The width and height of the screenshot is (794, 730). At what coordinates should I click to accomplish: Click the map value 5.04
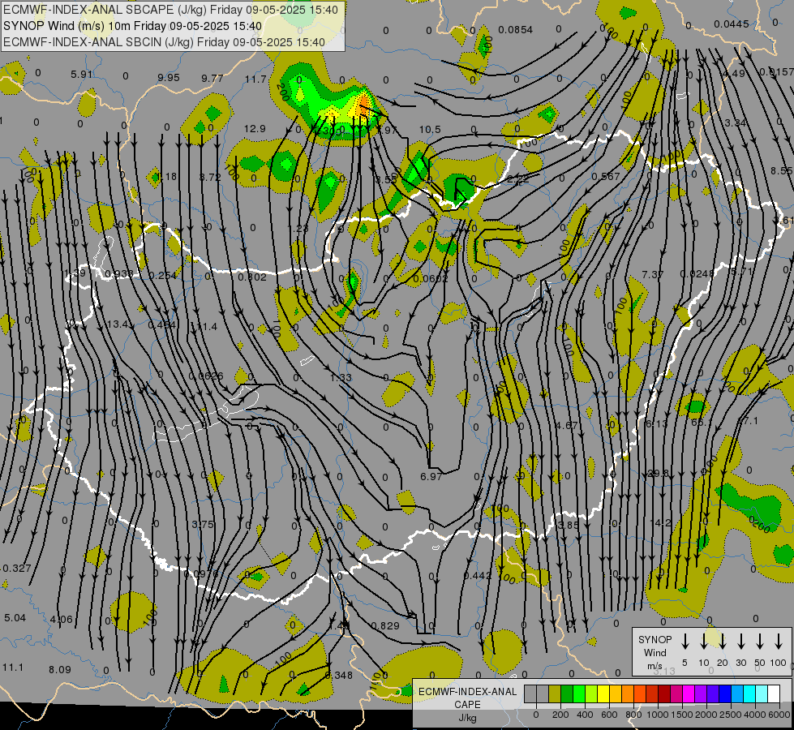[15, 618]
